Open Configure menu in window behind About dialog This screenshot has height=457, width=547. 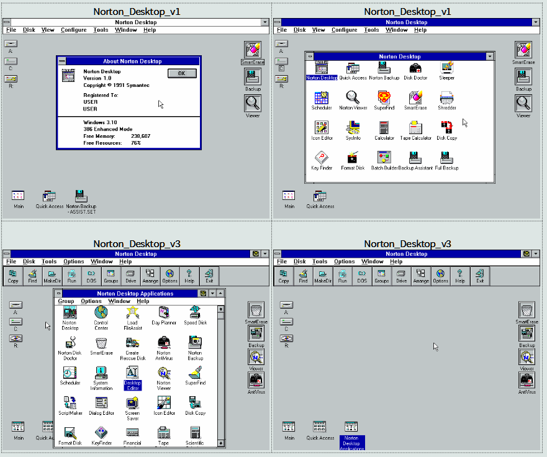[x=74, y=30]
